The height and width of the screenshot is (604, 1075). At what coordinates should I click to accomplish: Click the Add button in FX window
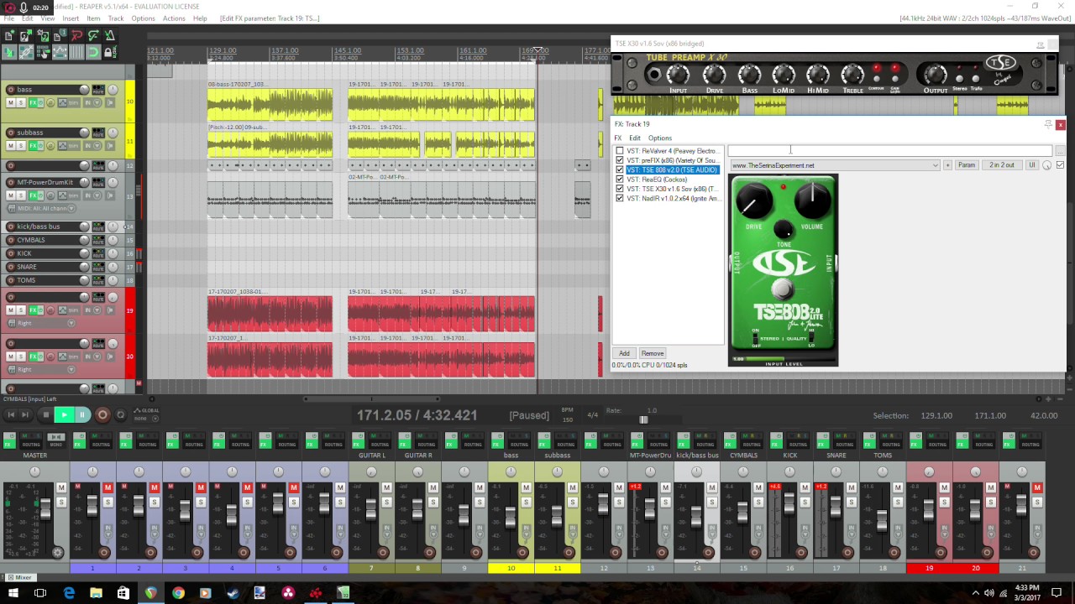(624, 353)
